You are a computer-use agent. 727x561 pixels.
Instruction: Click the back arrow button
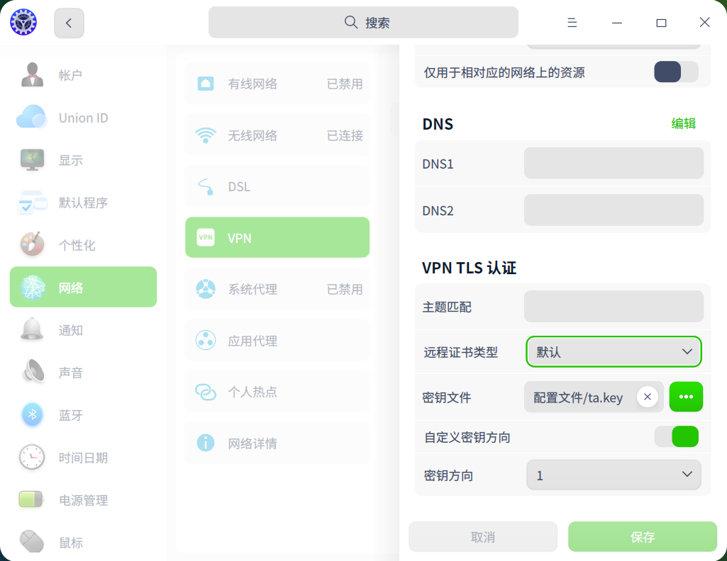coord(69,23)
